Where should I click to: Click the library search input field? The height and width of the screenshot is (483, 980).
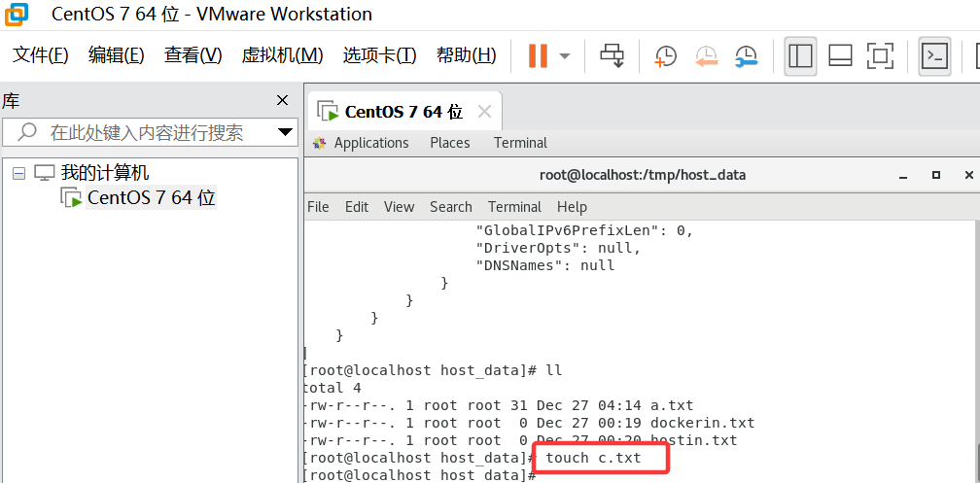[146, 132]
